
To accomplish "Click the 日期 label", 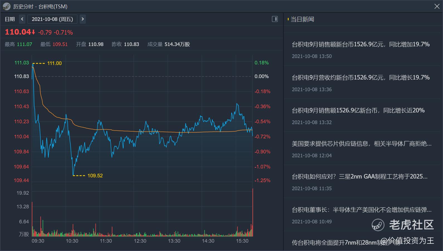I will tap(10, 19).
